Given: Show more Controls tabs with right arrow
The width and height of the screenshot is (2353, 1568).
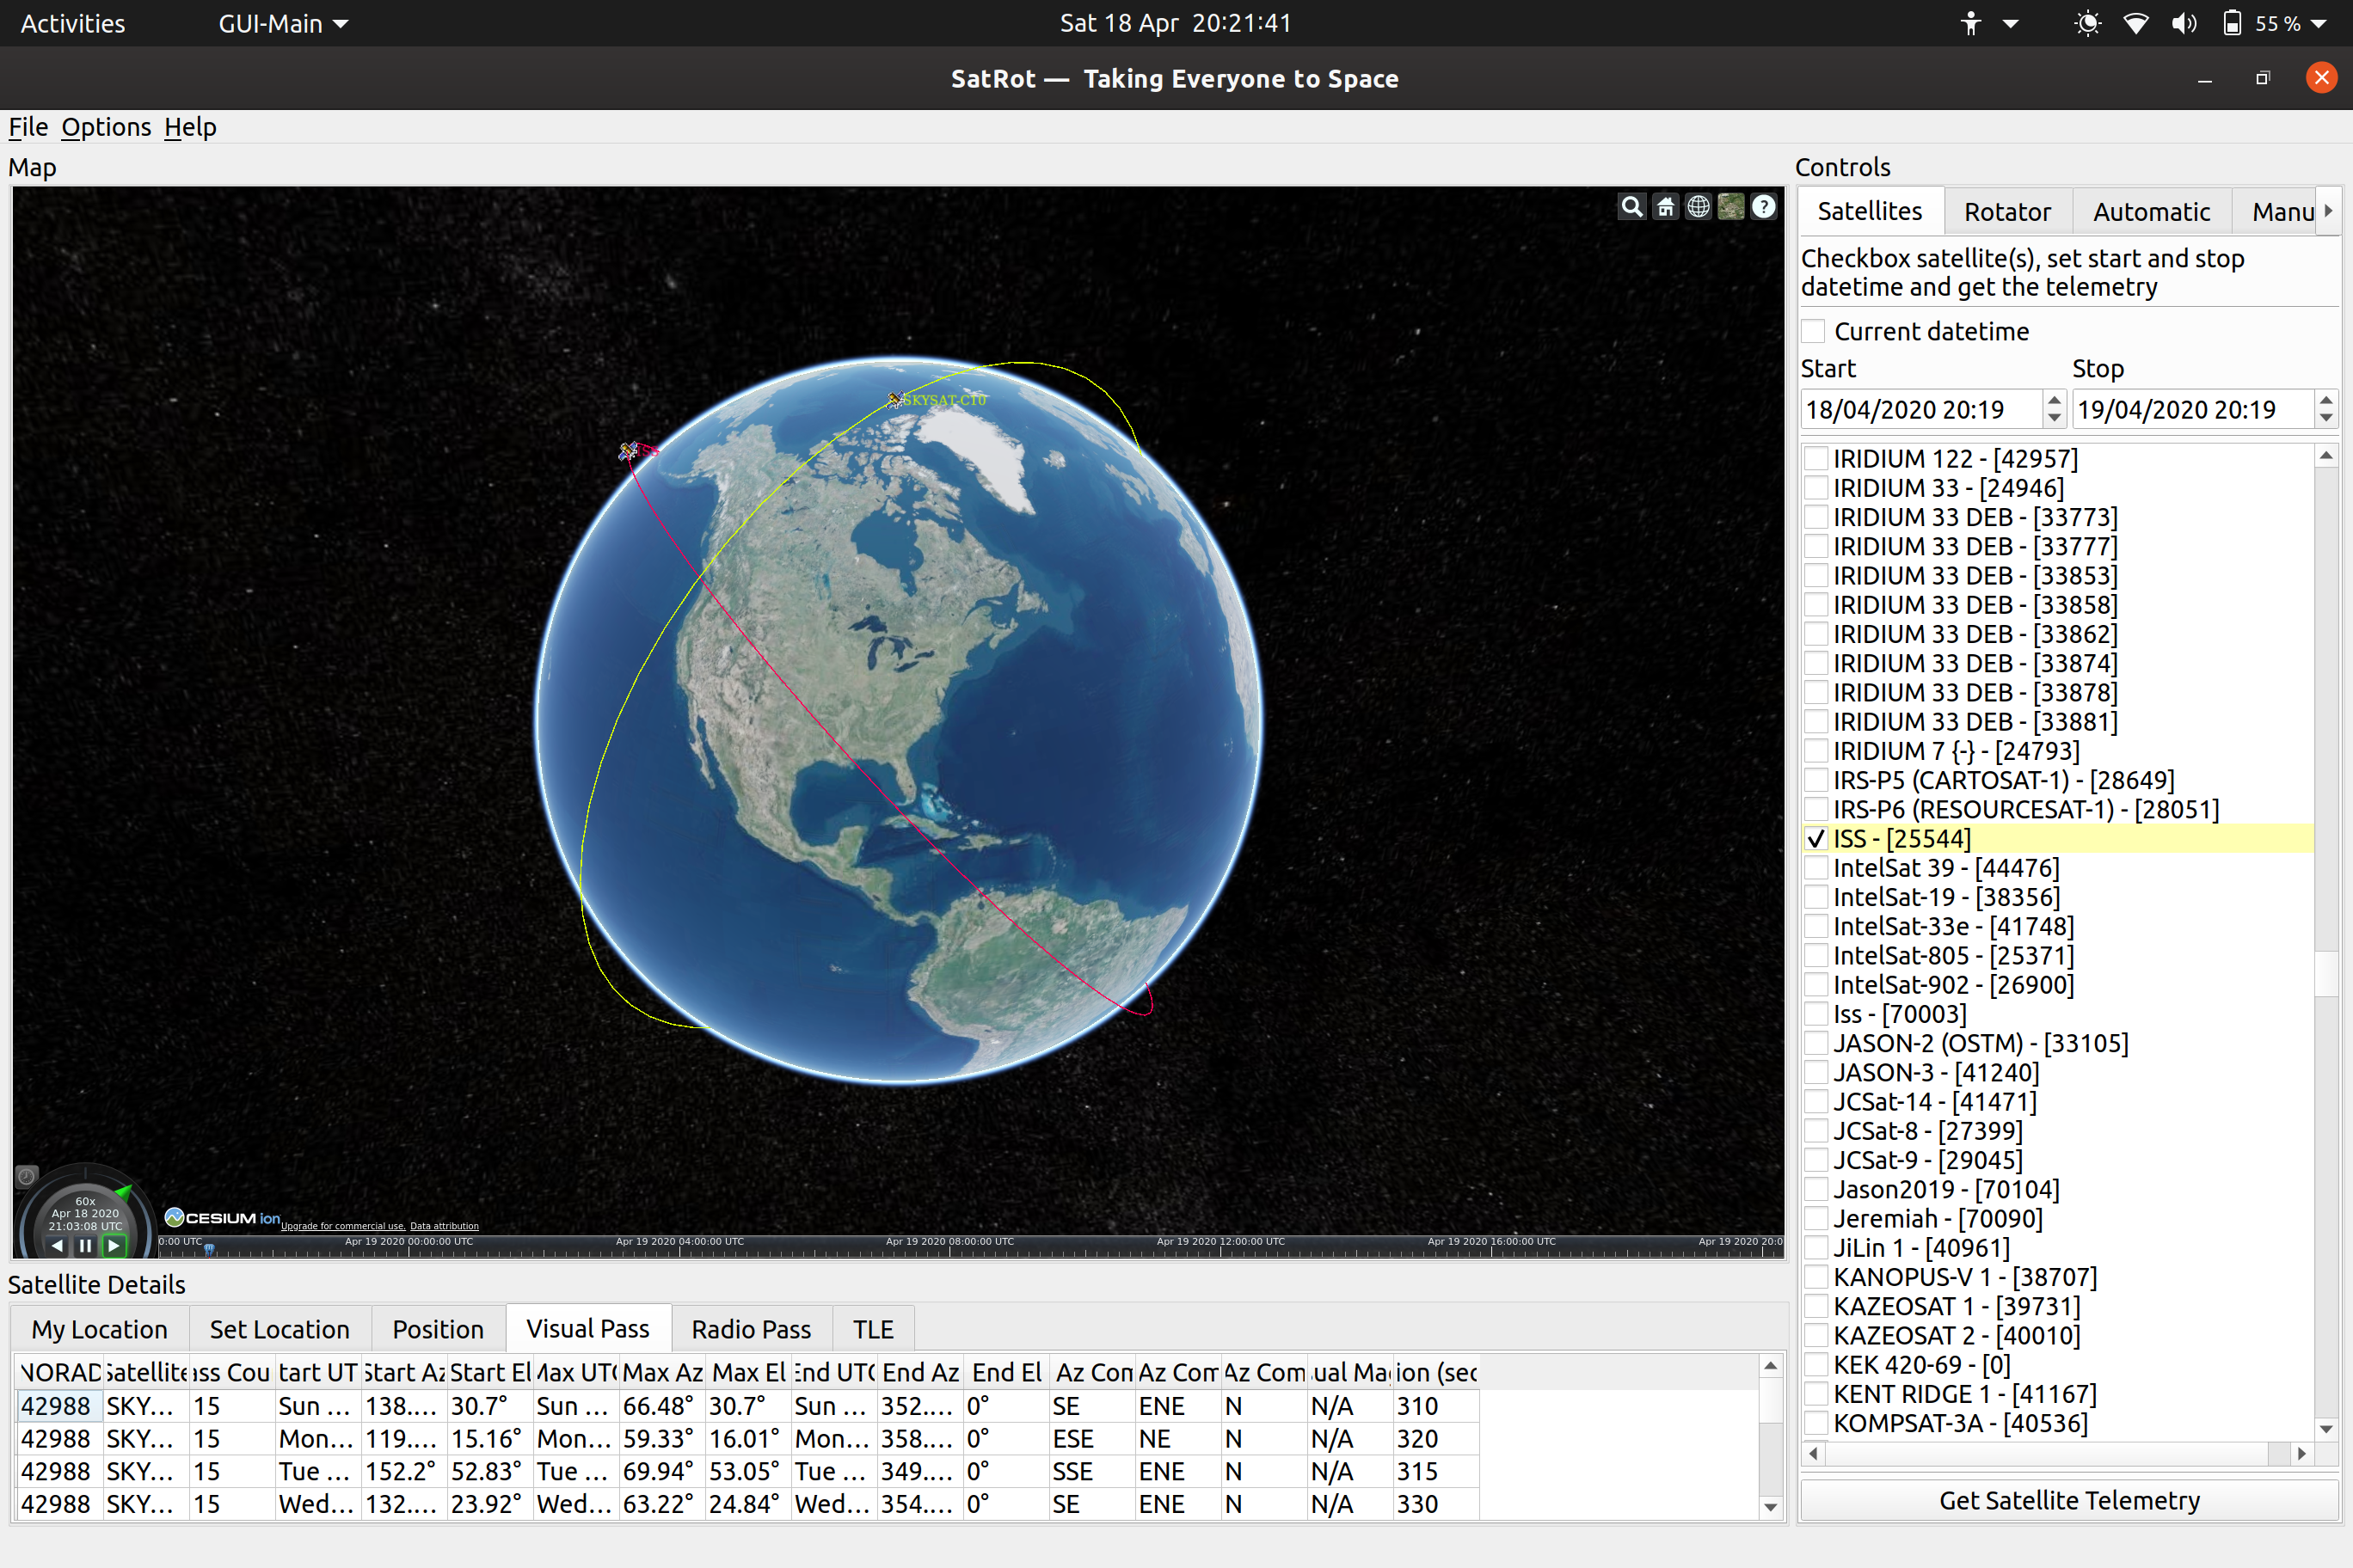Looking at the screenshot, I should pos(2329,211).
